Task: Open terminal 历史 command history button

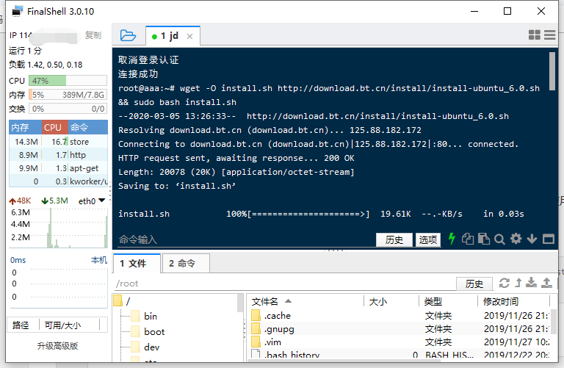Action: pos(394,239)
